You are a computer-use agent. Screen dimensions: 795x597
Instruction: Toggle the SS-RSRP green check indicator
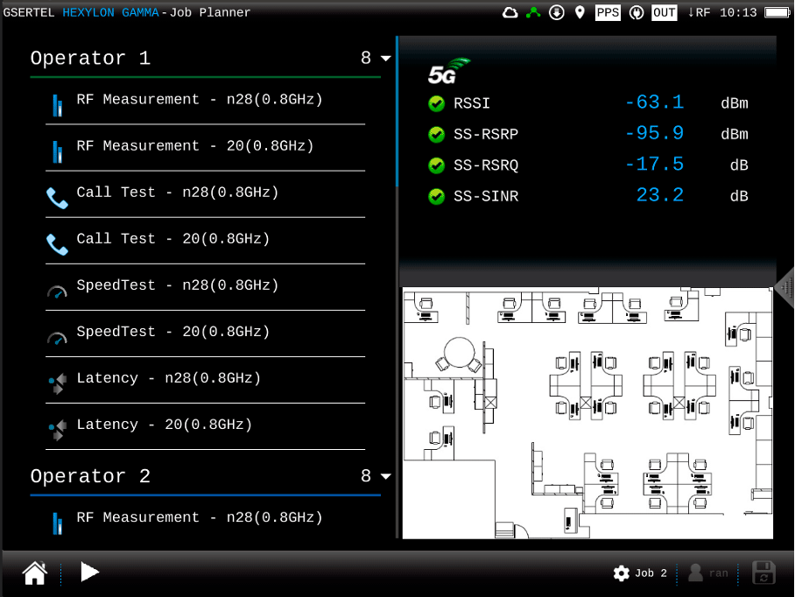[436, 135]
